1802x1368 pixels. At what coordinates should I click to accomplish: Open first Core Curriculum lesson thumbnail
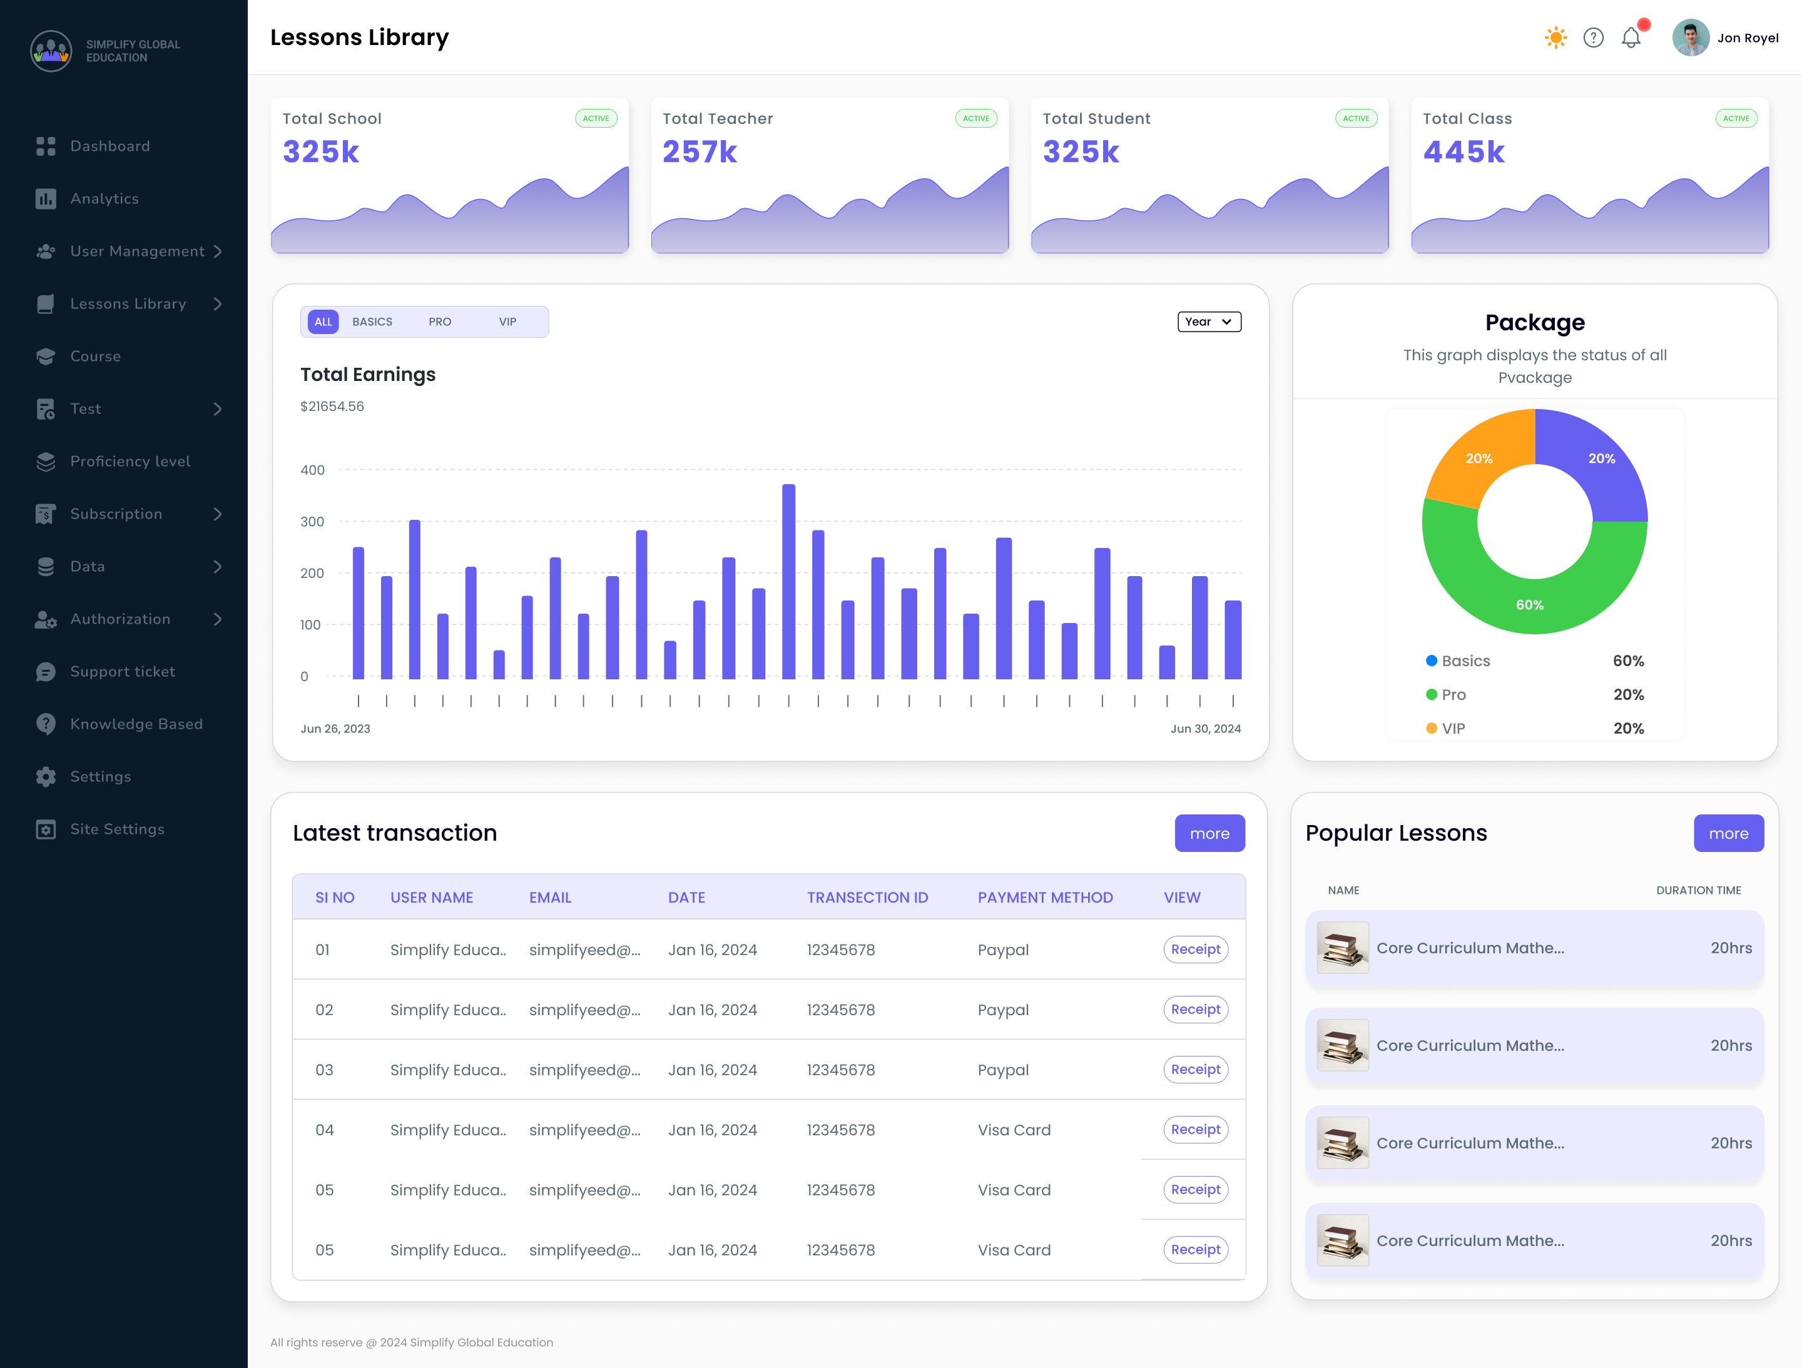pyautogui.click(x=1341, y=948)
